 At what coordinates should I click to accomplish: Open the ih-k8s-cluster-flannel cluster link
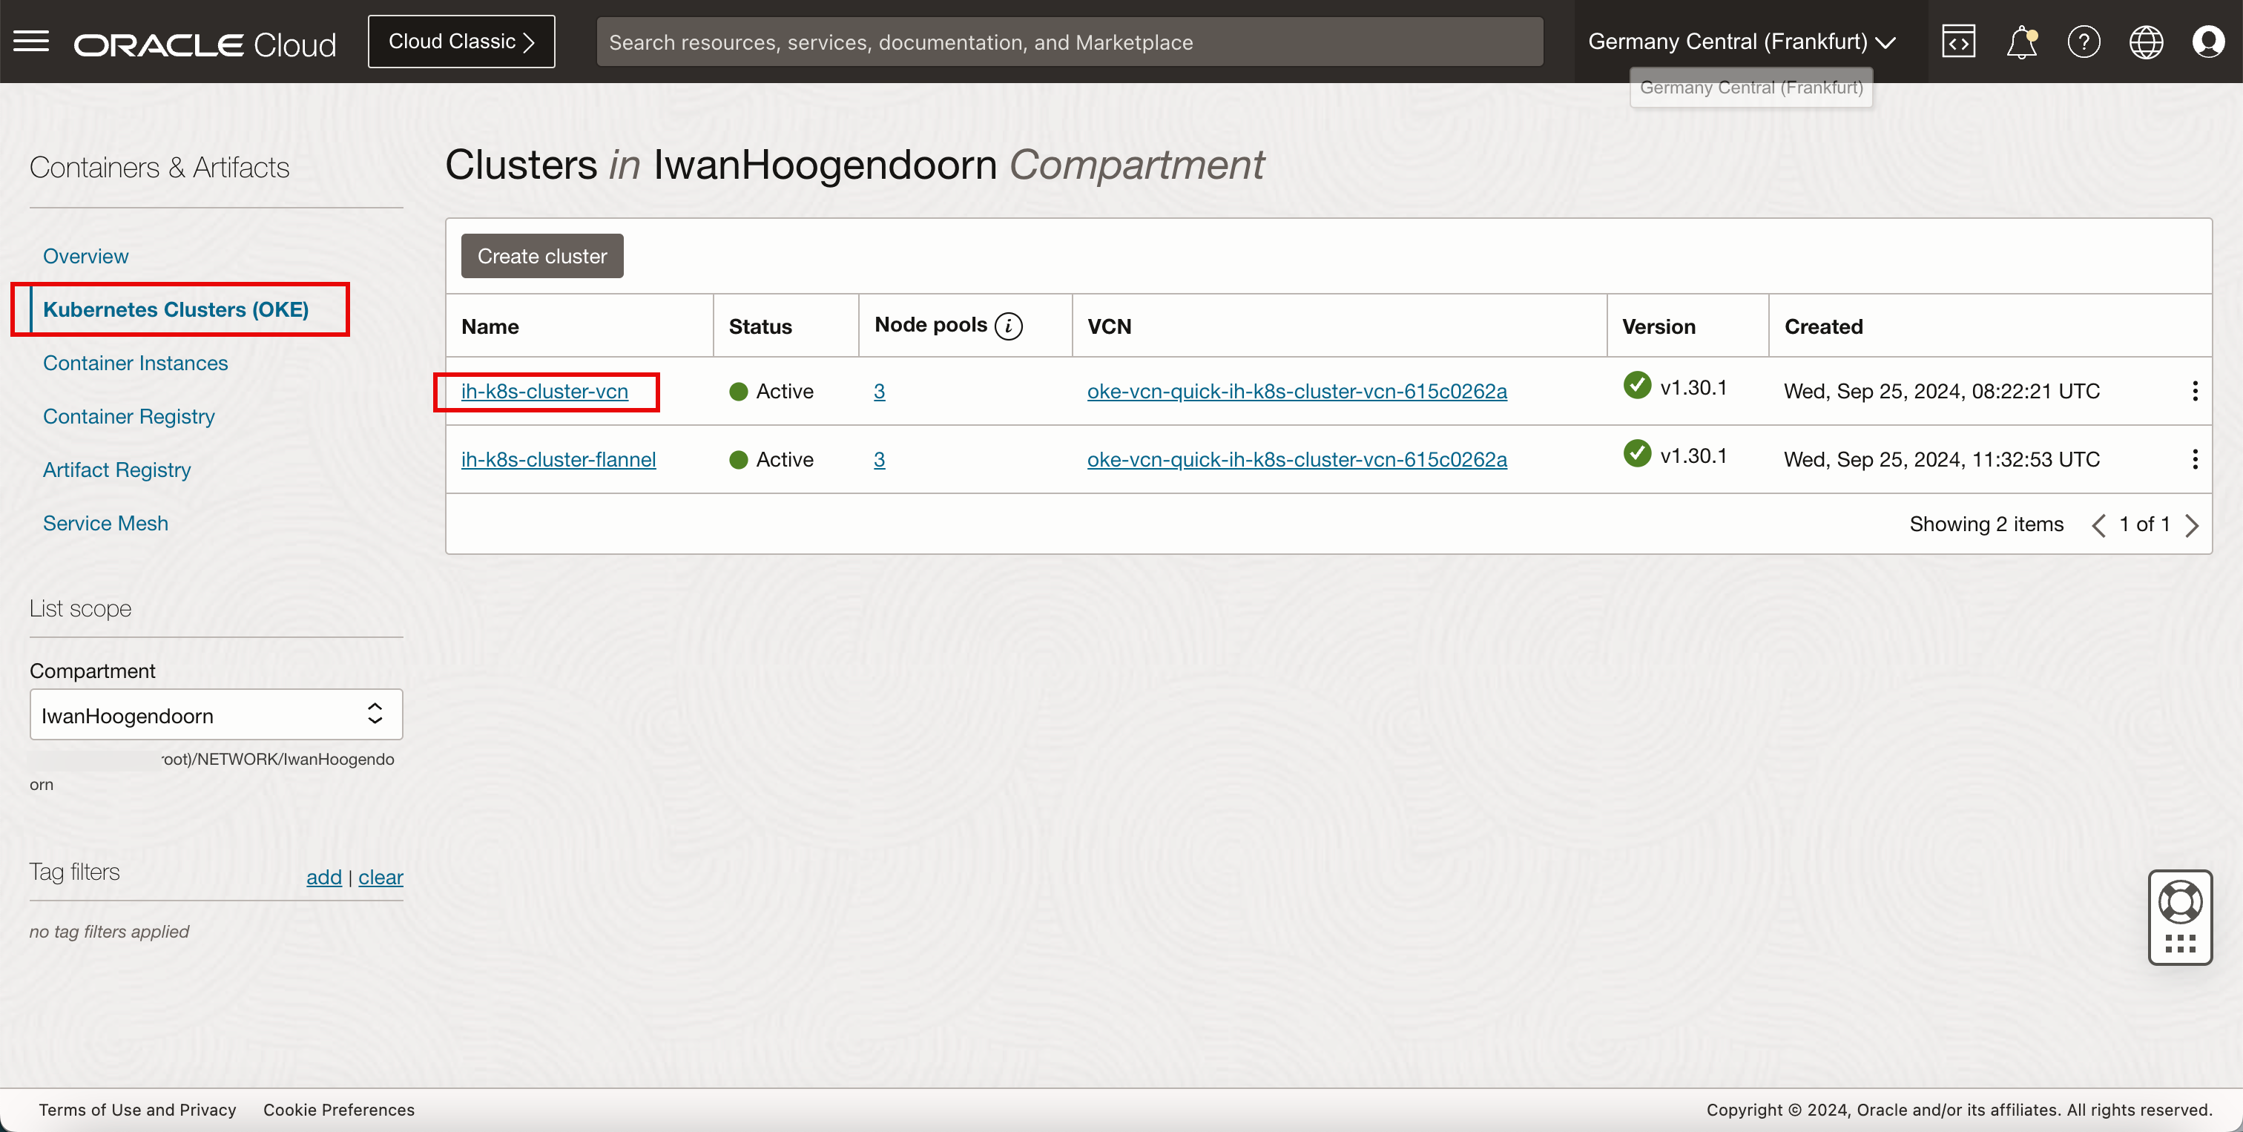pyautogui.click(x=558, y=459)
